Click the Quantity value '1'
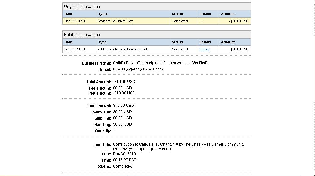Image resolution: width=315 pixels, height=176 pixels. [114, 131]
